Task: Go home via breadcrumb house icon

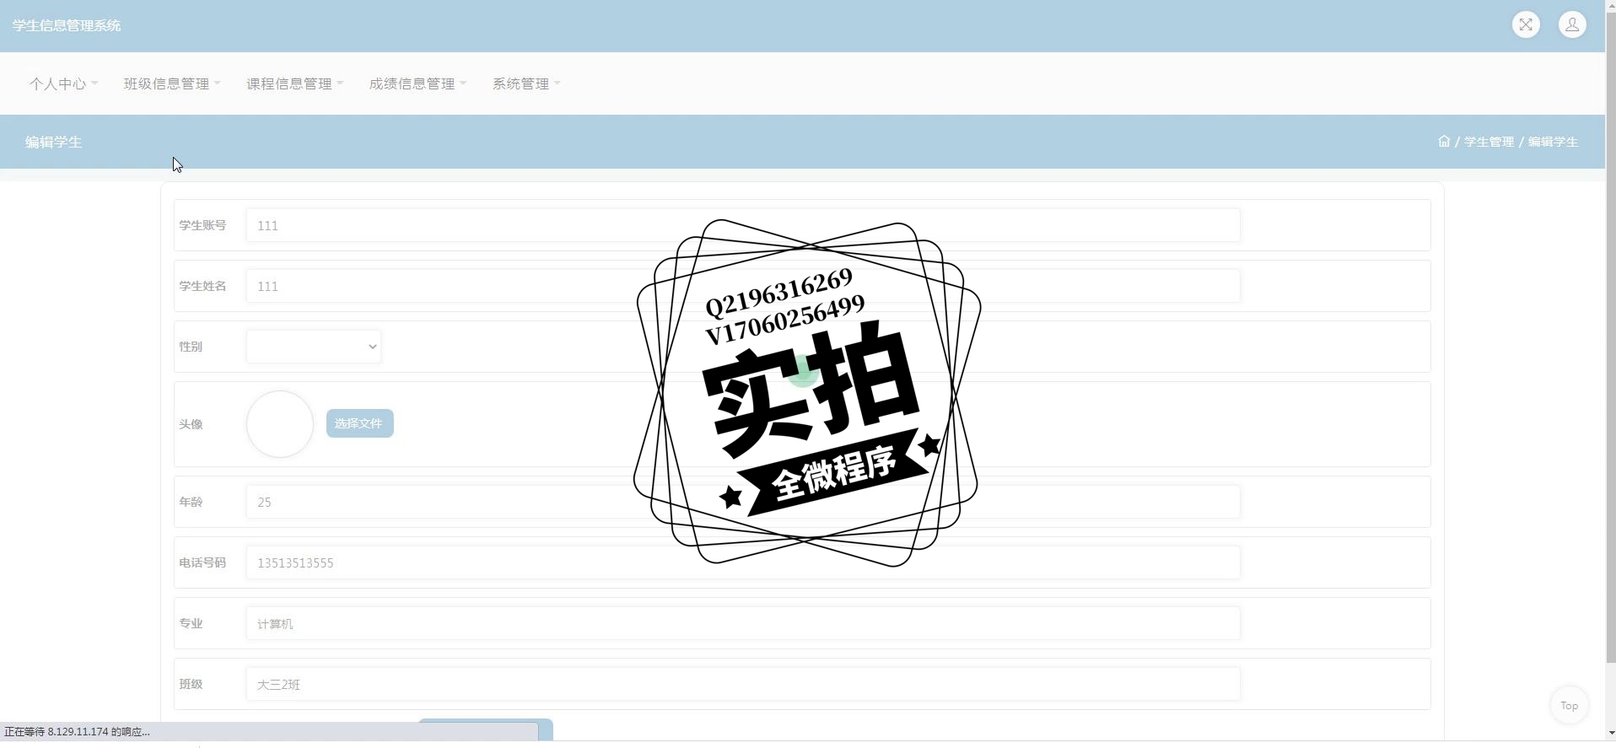Action: (x=1444, y=142)
